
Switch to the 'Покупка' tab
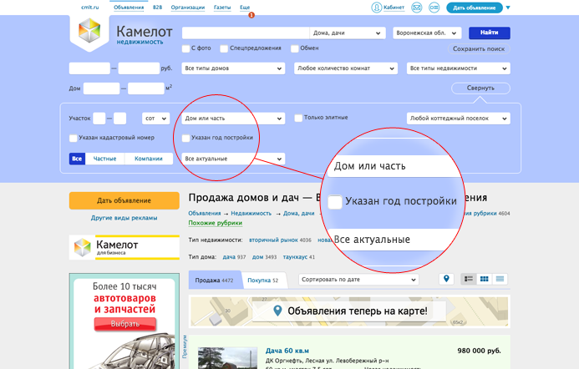[263, 281]
